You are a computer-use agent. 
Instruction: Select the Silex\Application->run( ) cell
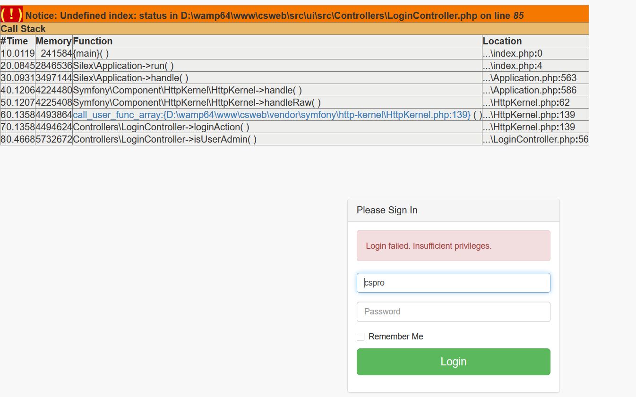click(x=277, y=66)
